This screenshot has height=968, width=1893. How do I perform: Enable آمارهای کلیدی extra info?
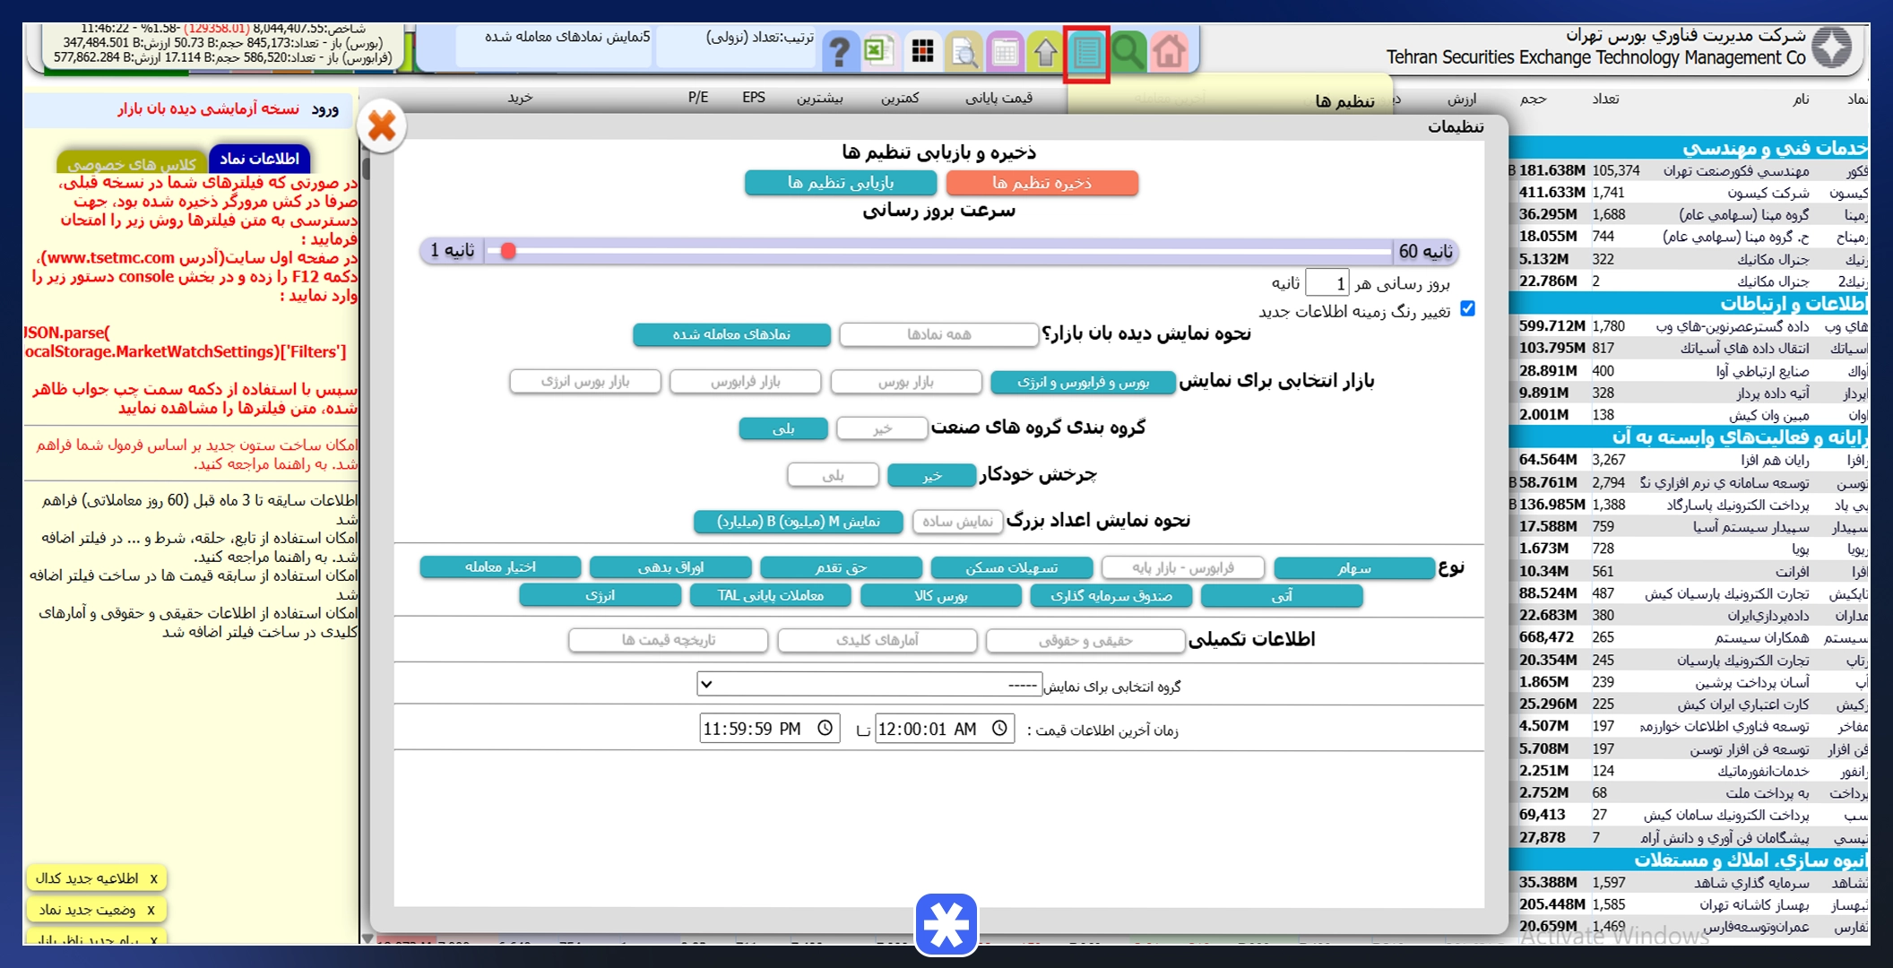coord(877,641)
